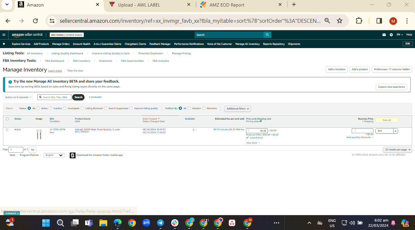The height and width of the screenshot is (230, 415).
Task: Select the Inactive status filter radio
Action: (x=50, y=108)
